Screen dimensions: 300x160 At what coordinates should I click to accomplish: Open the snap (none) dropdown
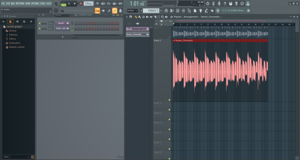point(133,11)
